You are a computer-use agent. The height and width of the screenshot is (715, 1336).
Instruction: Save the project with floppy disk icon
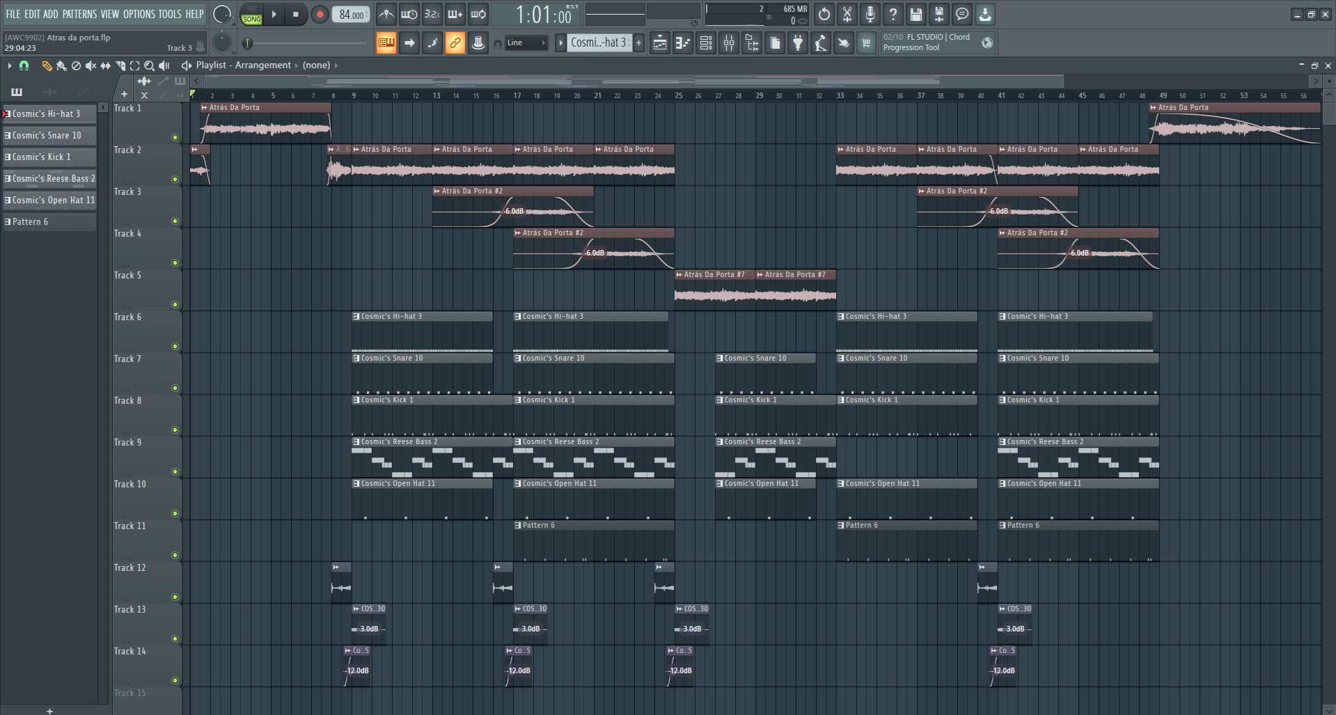(916, 14)
